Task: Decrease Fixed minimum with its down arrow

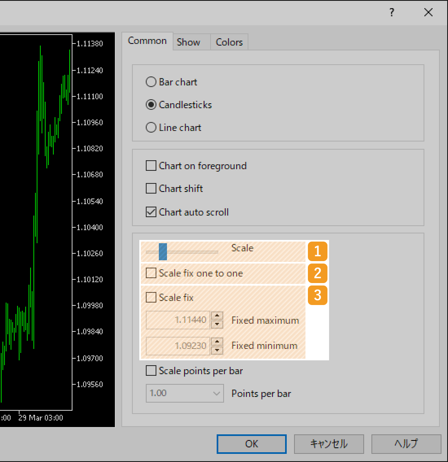Action: (x=217, y=349)
